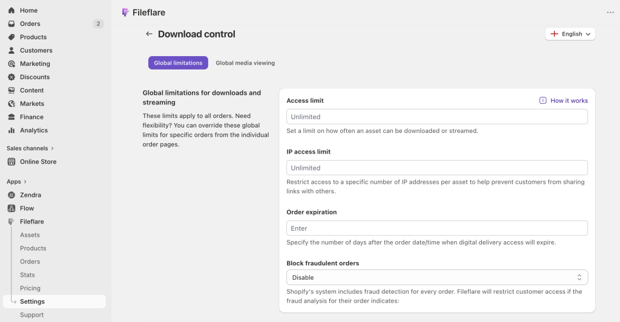Image resolution: width=620 pixels, height=322 pixels.
Task: Click the Flow app icon
Action: [x=12, y=208]
